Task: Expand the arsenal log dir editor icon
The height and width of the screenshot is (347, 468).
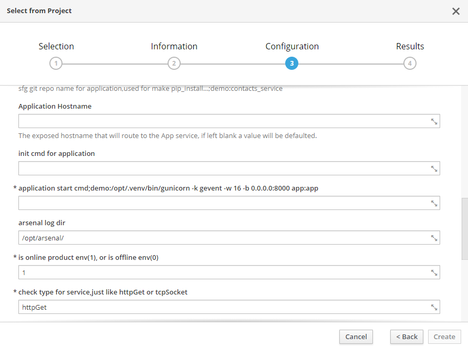Action: tap(434, 238)
